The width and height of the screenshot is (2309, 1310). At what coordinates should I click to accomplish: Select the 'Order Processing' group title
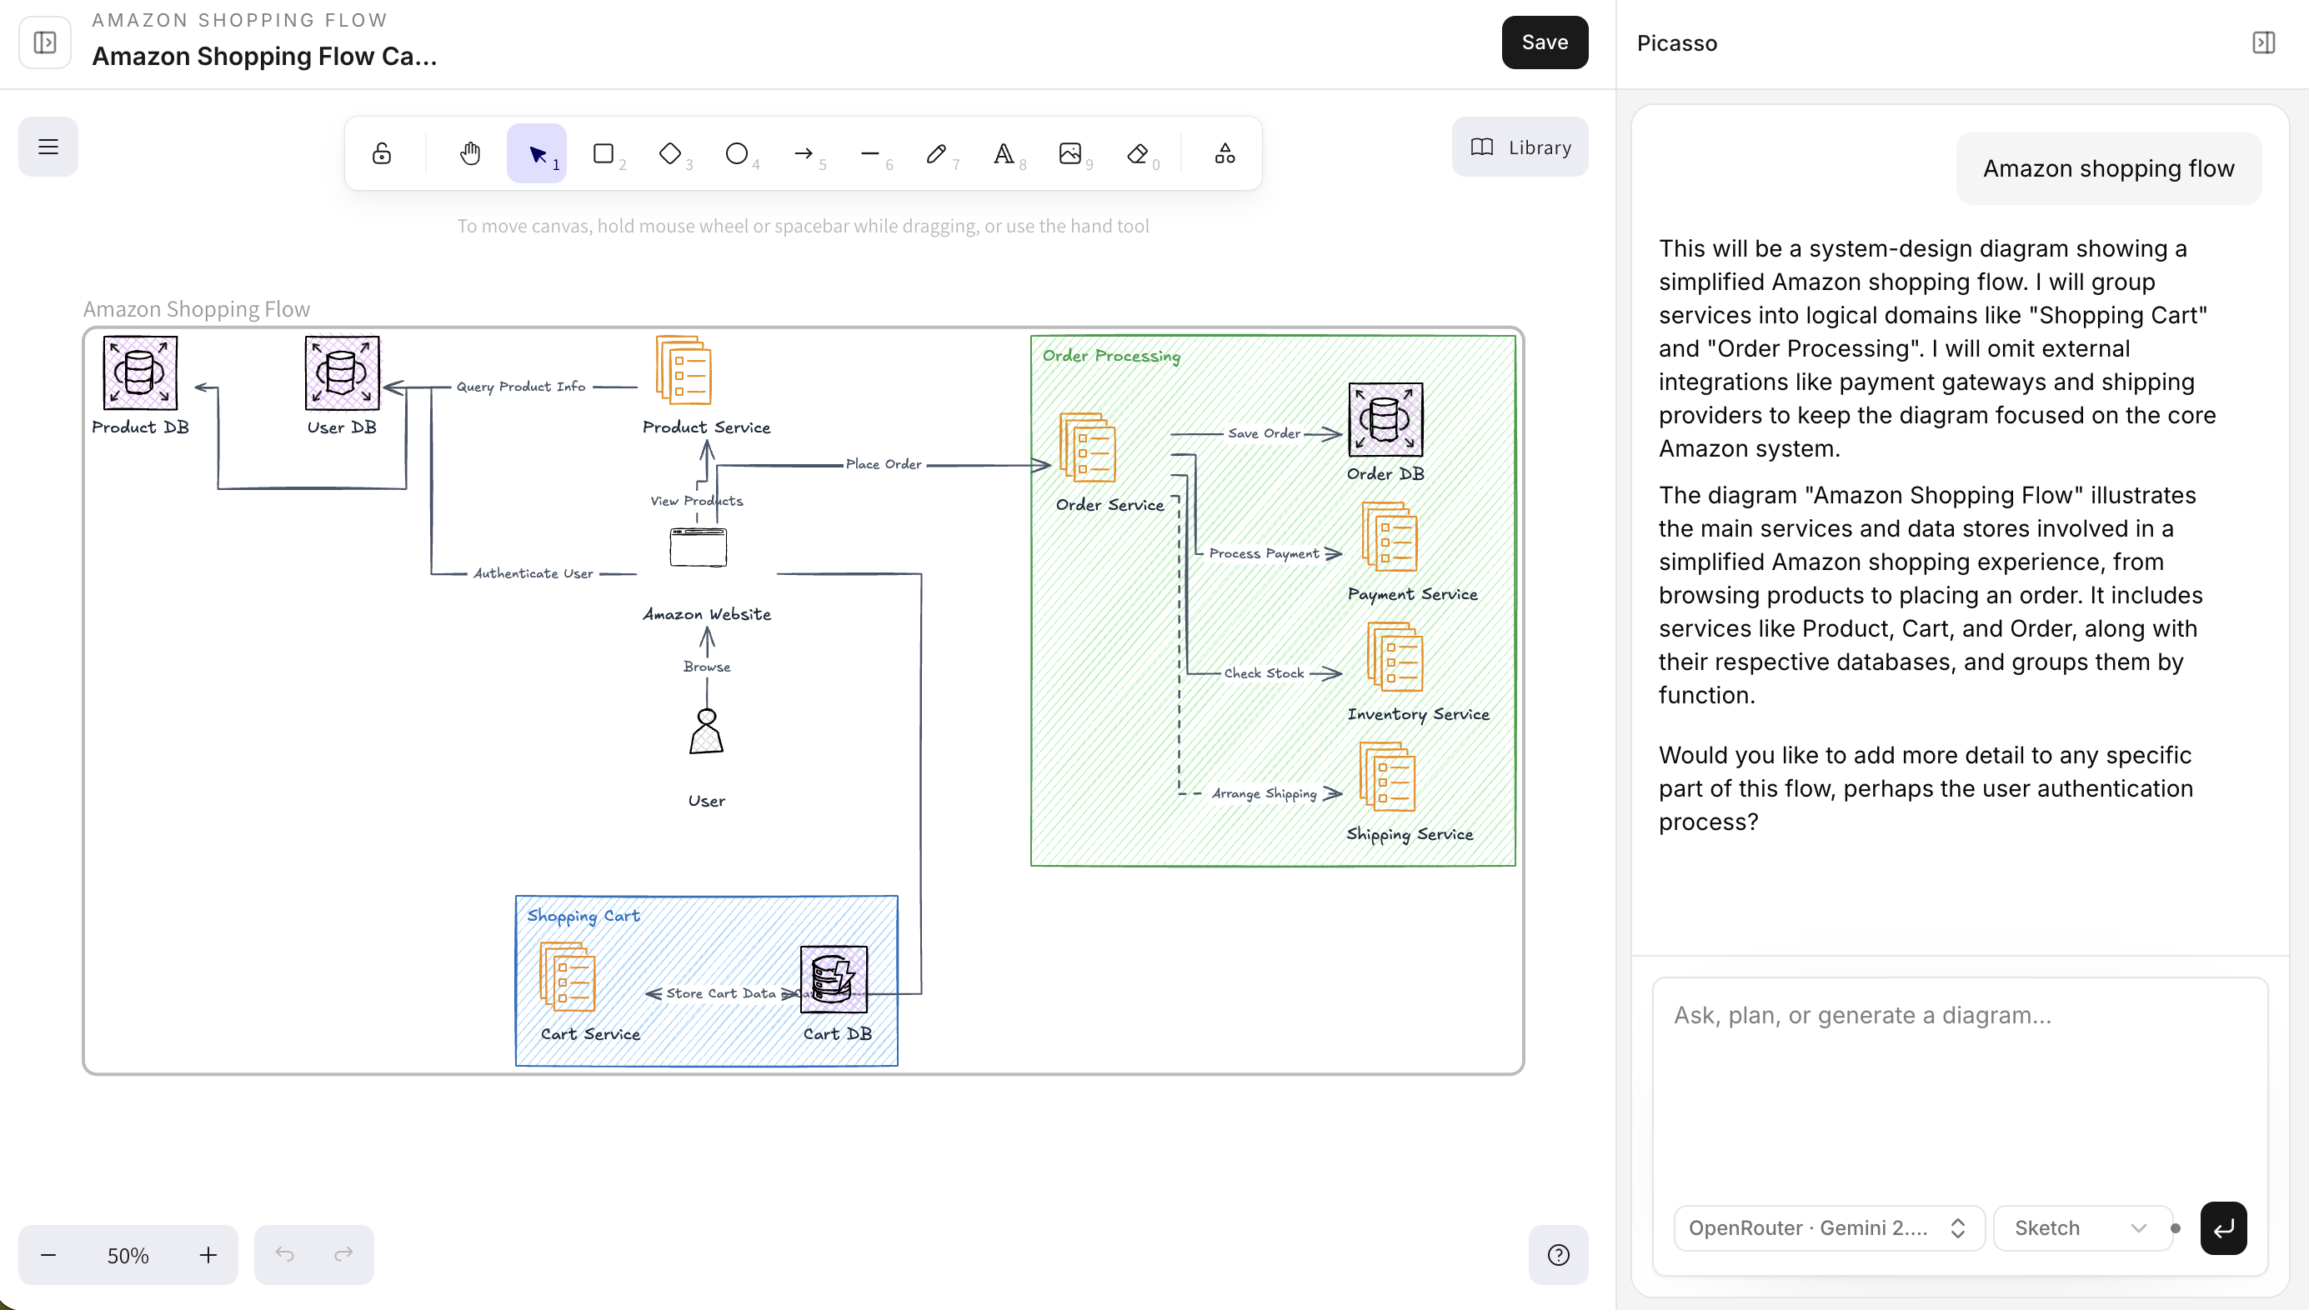pyautogui.click(x=1111, y=357)
